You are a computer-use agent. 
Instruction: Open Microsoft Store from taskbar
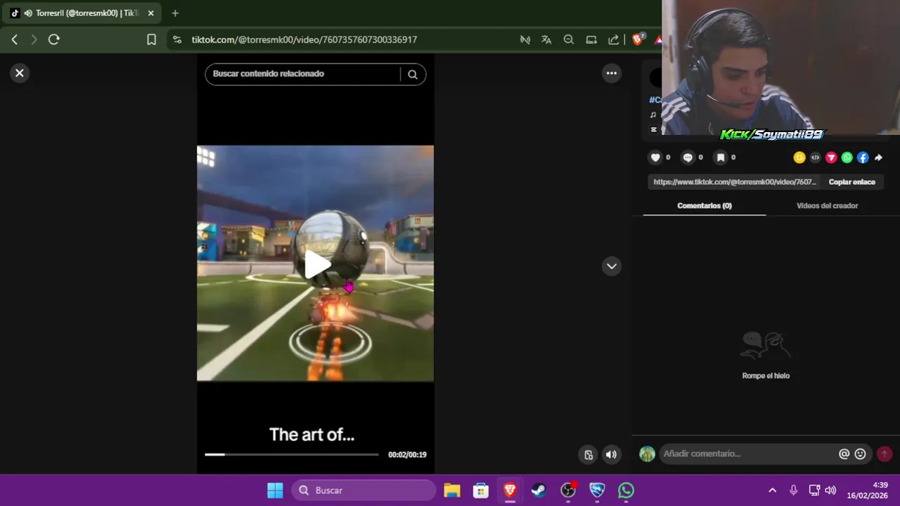(x=481, y=491)
